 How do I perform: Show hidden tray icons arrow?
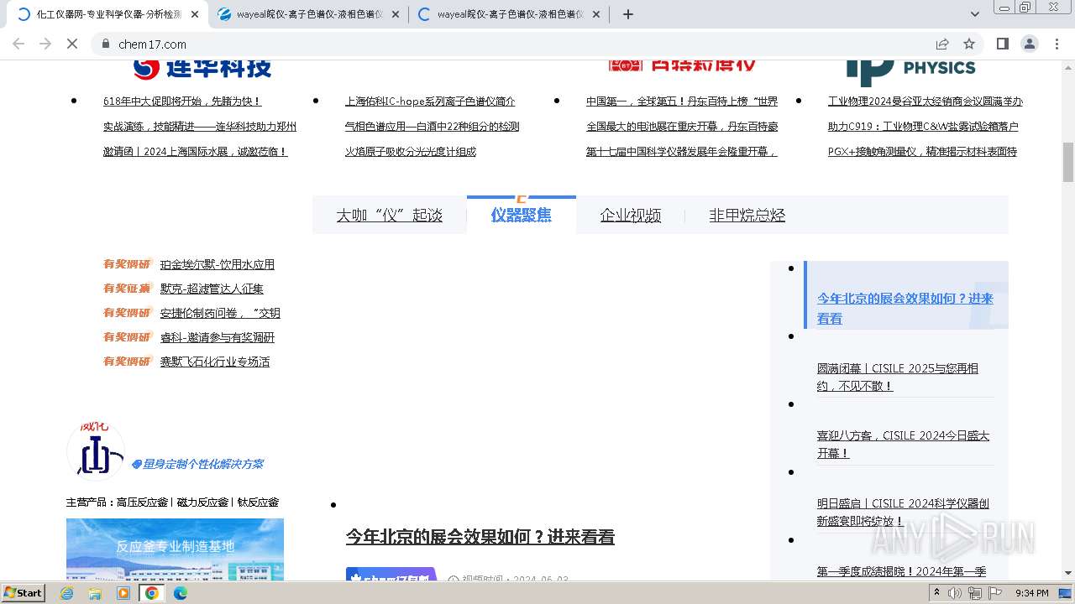[936, 593]
